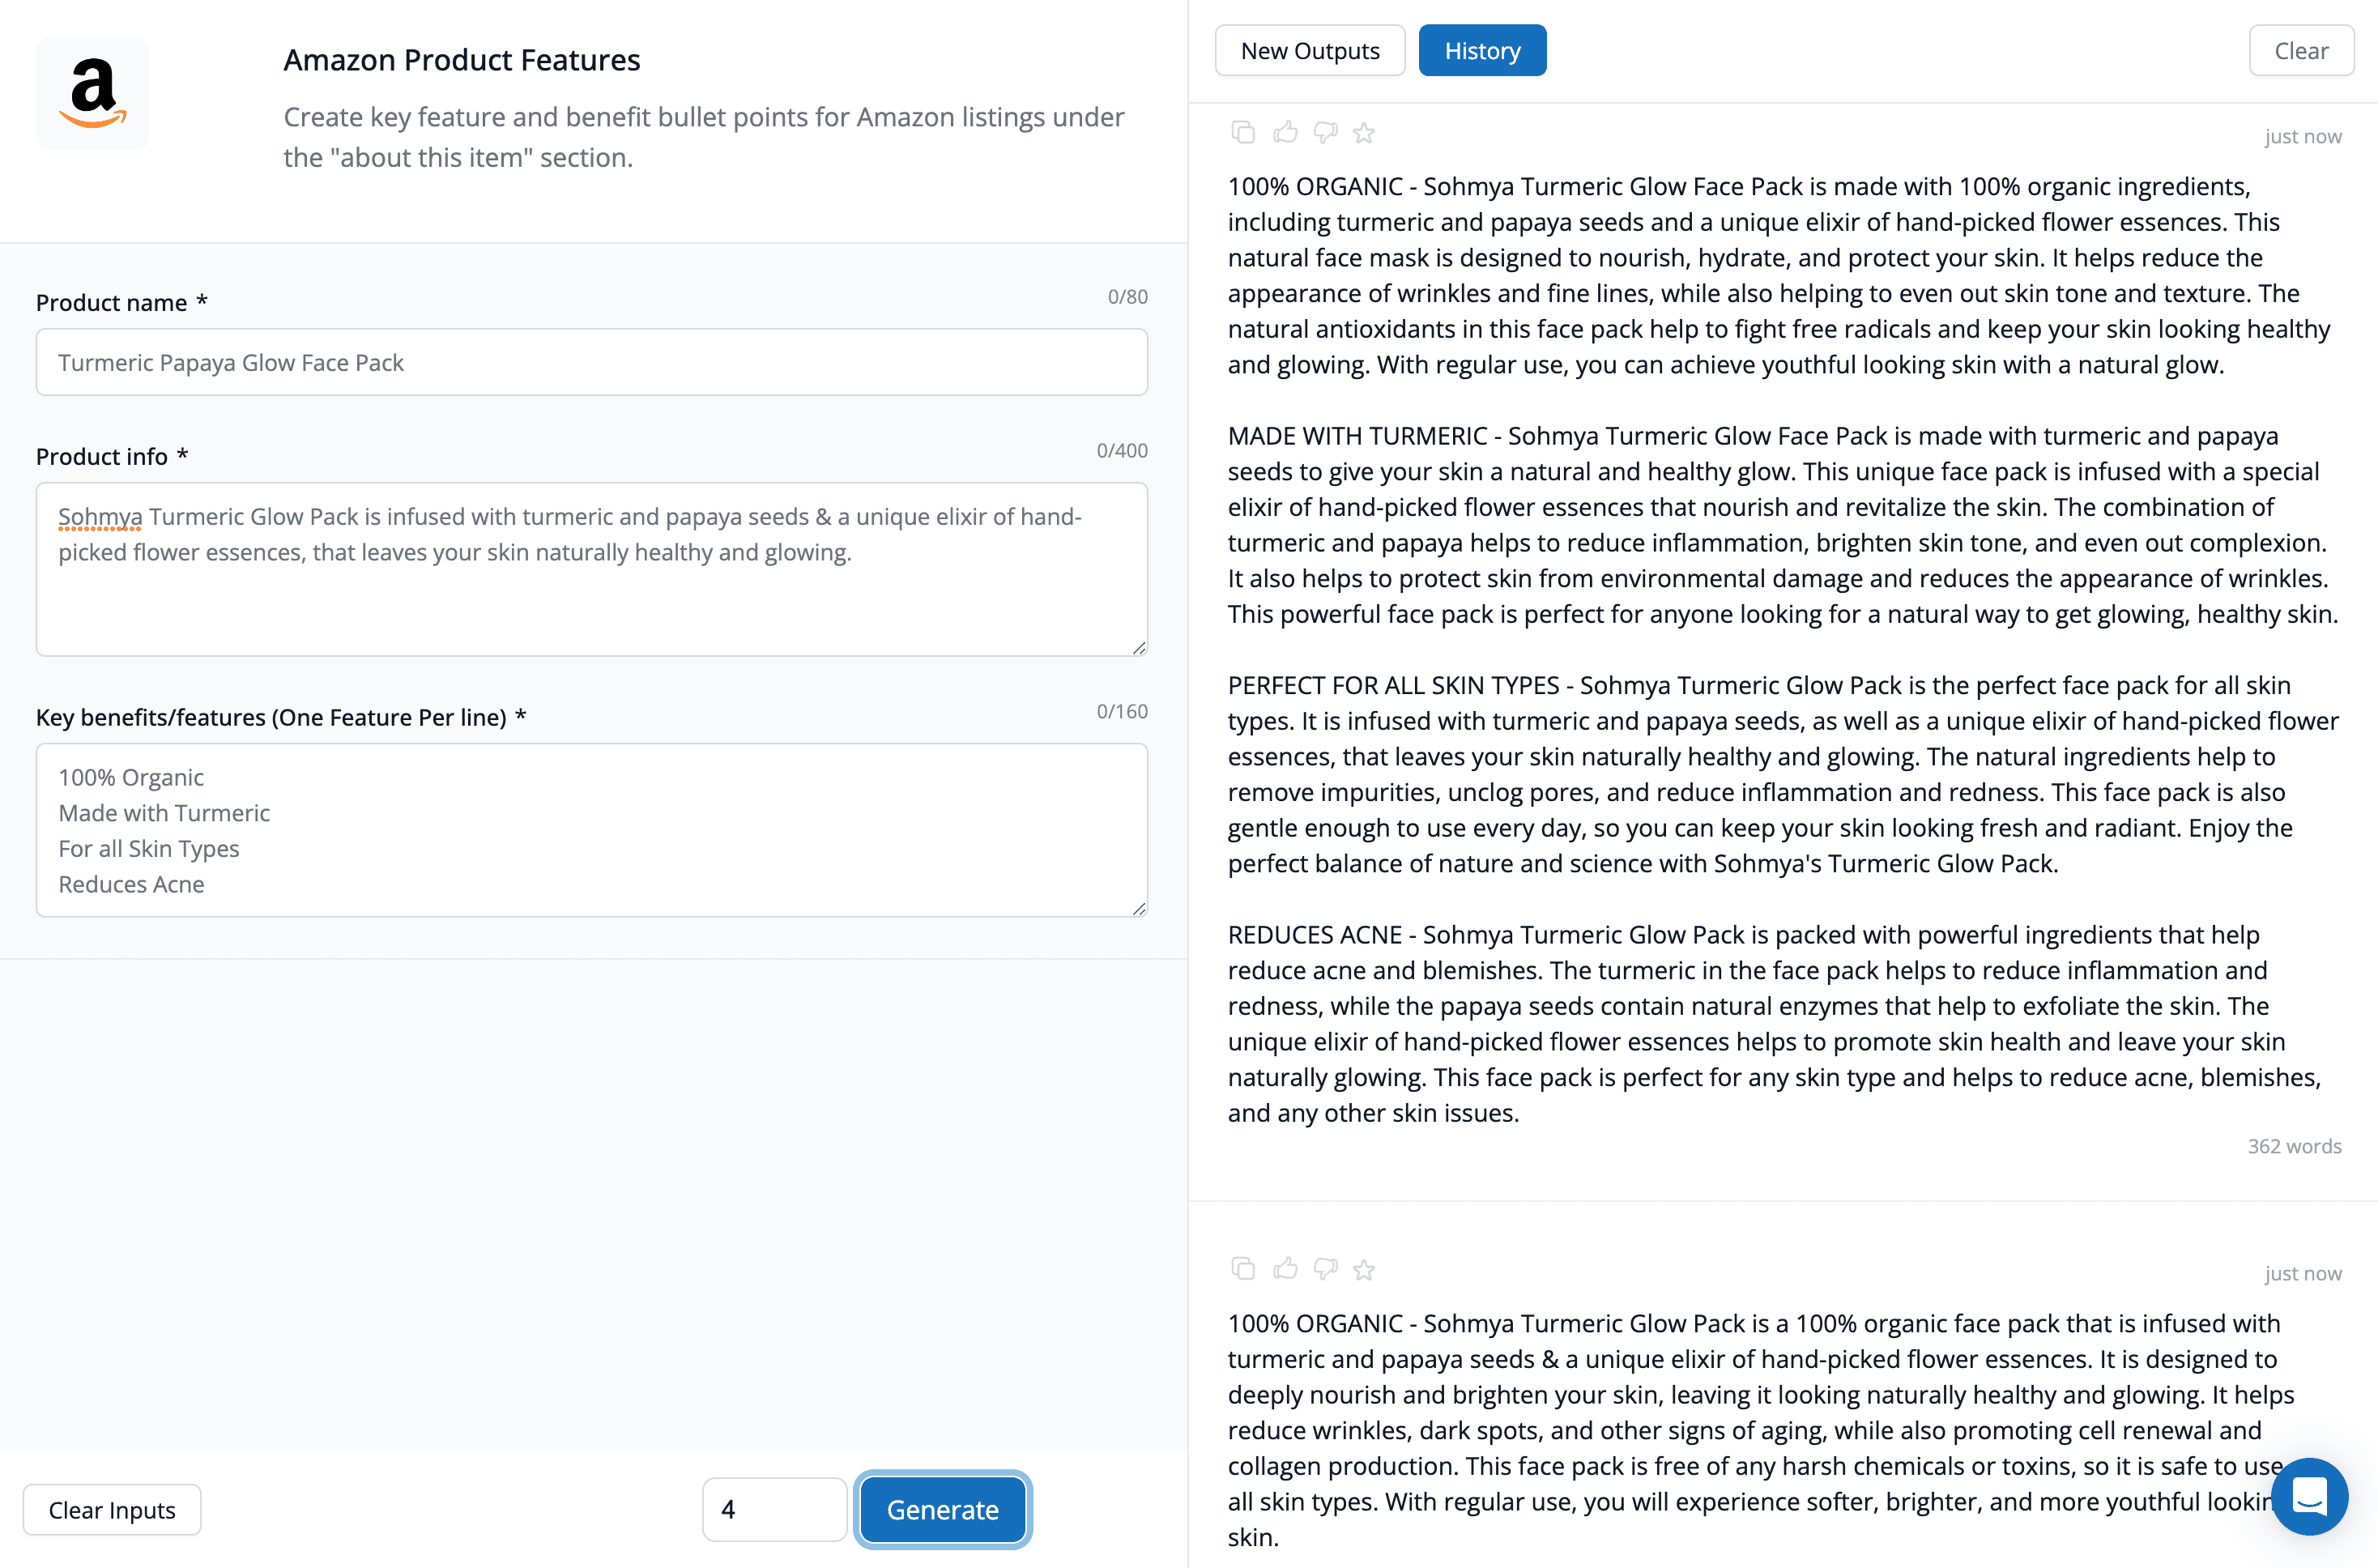Image resolution: width=2378 pixels, height=1568 pixels.
Task: Grab the Product info resize handle
Action: click(x=1139, y=648)
